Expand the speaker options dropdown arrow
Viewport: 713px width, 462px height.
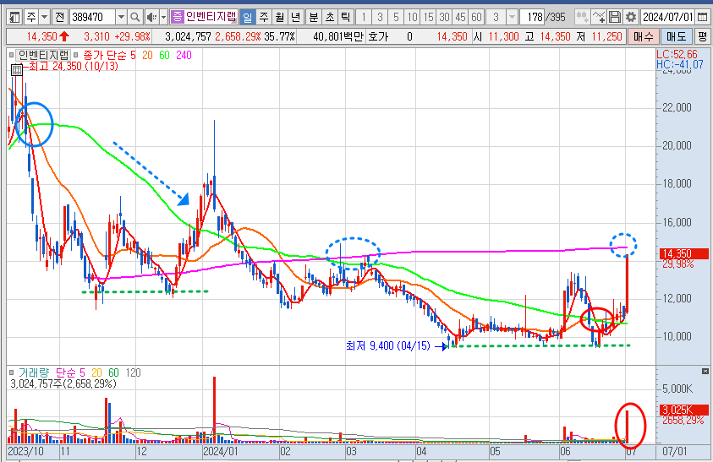[x=163, y=17]
